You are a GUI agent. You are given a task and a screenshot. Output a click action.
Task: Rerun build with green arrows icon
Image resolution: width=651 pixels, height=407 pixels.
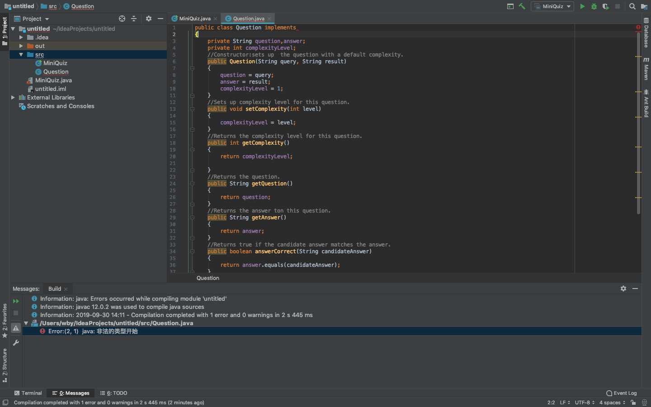[16, 301]
